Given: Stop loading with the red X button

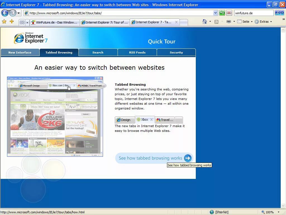Looking at the screenshot, I should pyautogui.click(x=229, y=13).
